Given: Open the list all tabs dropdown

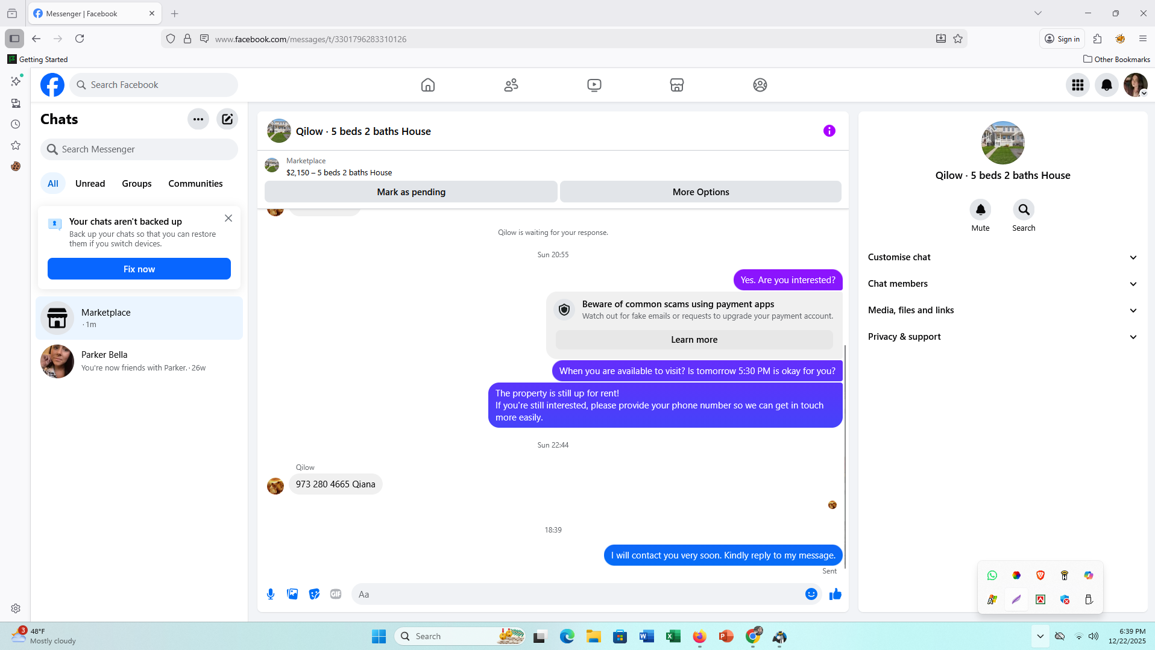Looking at the screenshot, I should (1038, 13).
